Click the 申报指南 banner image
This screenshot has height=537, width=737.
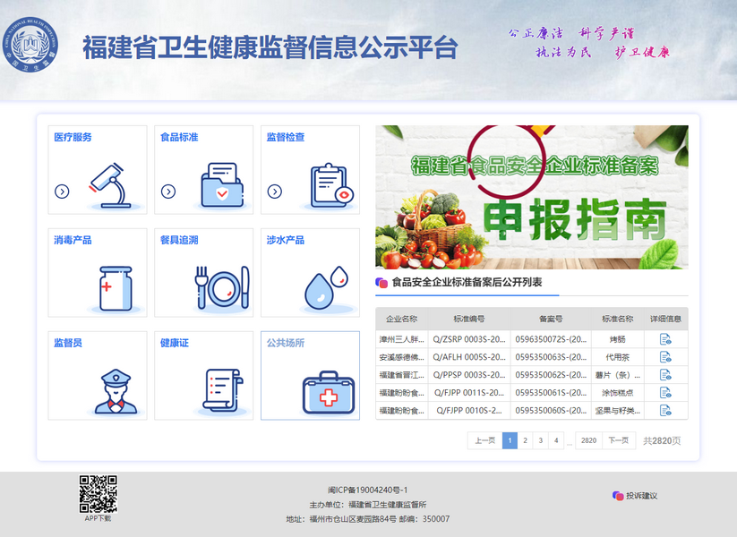click(x=531, y=197)
